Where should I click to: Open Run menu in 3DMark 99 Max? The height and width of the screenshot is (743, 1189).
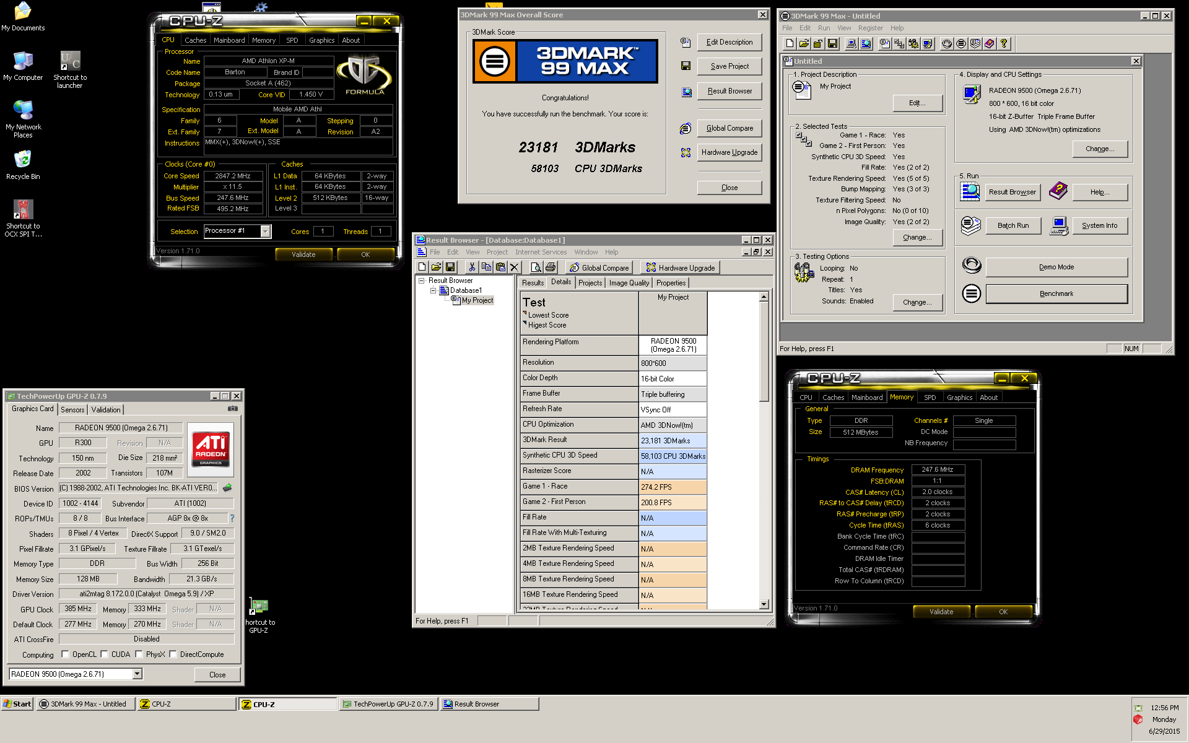coord(824,28)
